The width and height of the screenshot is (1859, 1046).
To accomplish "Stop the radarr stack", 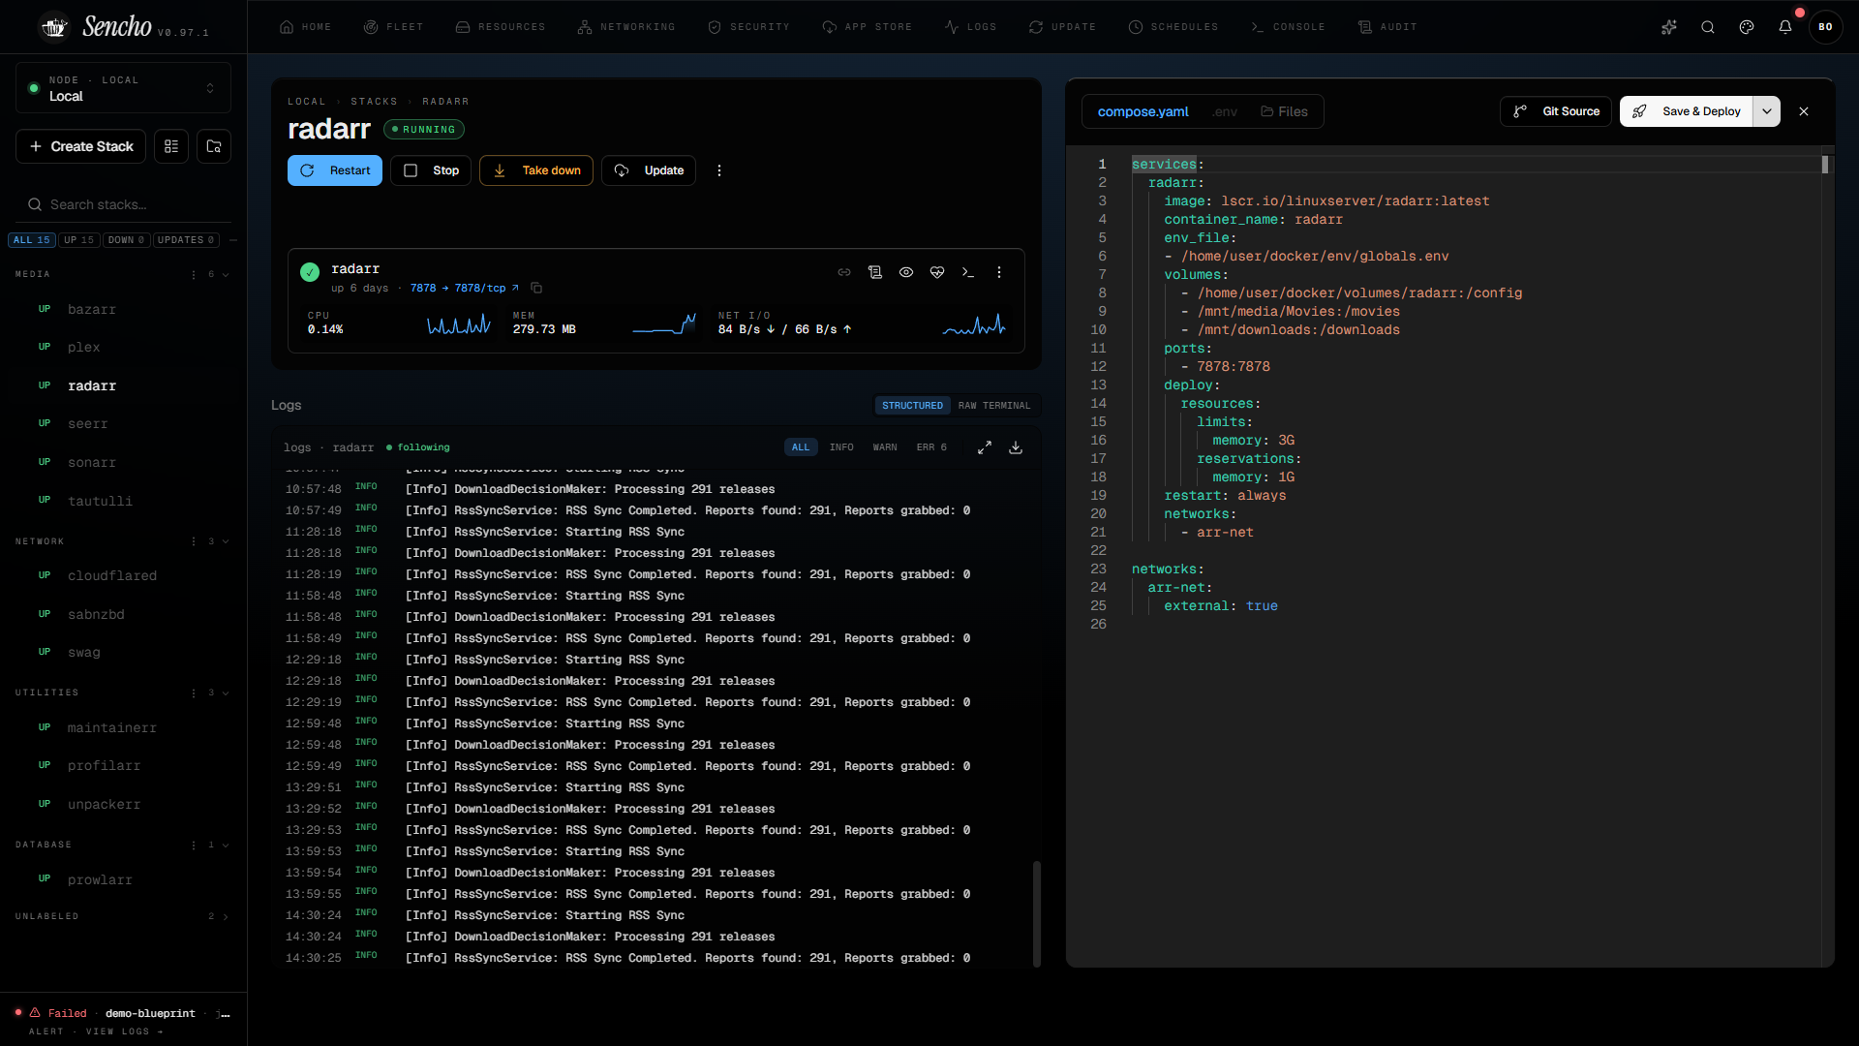I will click(x=431, y=170).
